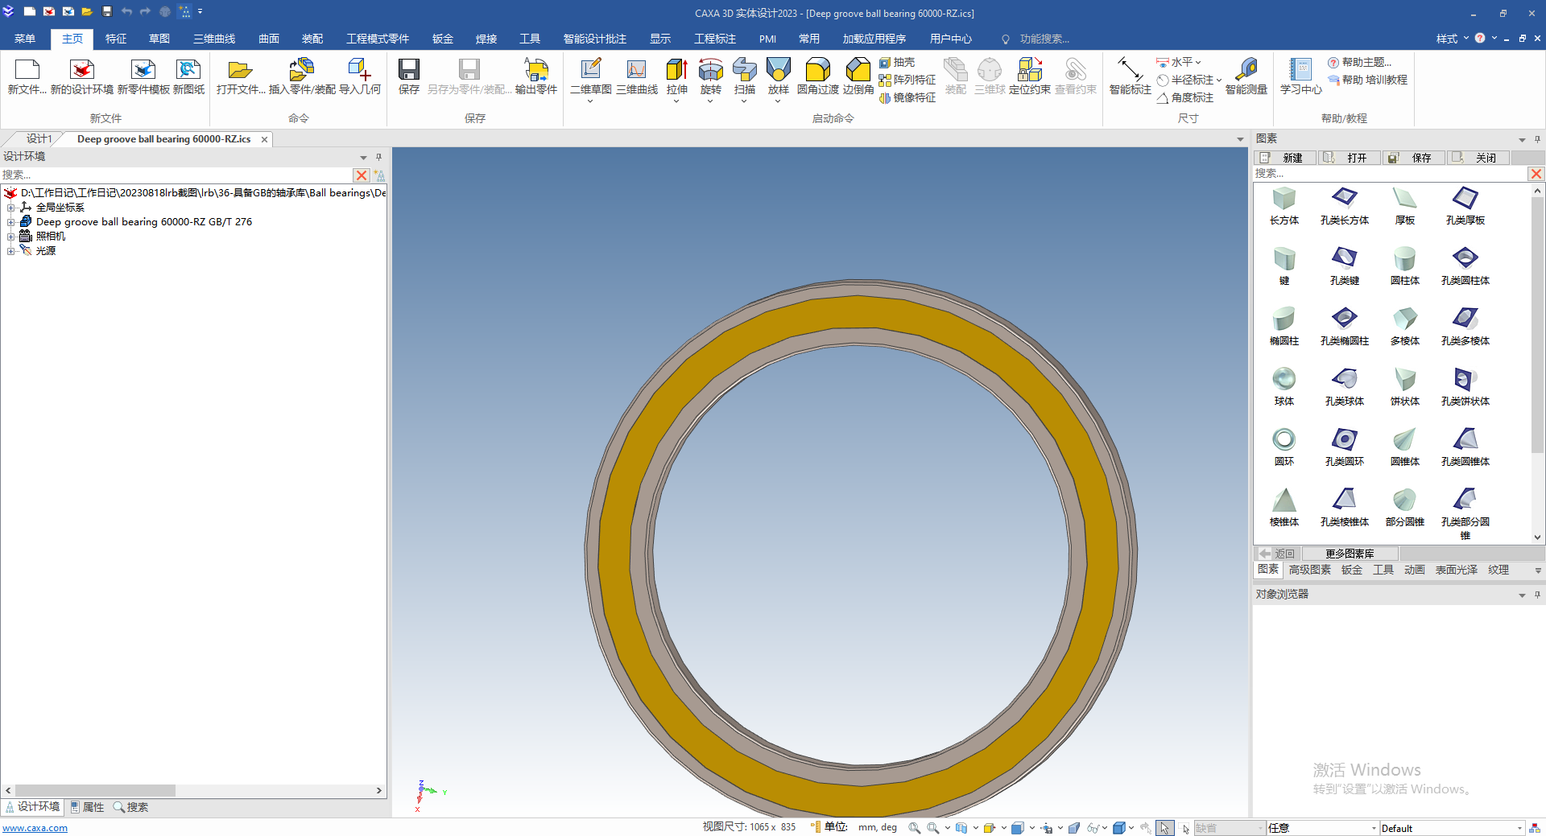Expand the Deep groove ball bearing tree node
The width and height of the screenshot is (1546, 836).
[x=11, y=222]
